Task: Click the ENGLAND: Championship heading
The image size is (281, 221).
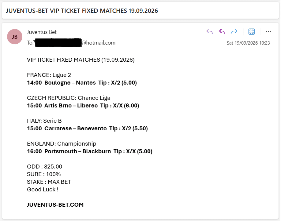Action: click(x=62, y=144)
